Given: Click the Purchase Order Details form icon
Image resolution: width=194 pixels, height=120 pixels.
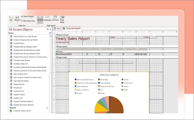Looking at the screenshot, I should point(11,60).
